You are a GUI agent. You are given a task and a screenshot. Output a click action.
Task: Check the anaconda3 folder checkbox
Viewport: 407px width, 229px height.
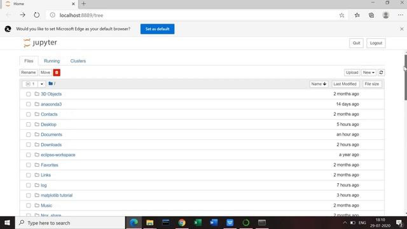click(28, 104)
